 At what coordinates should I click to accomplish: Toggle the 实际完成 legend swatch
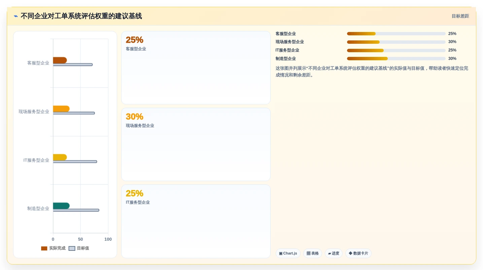[44, 248]
